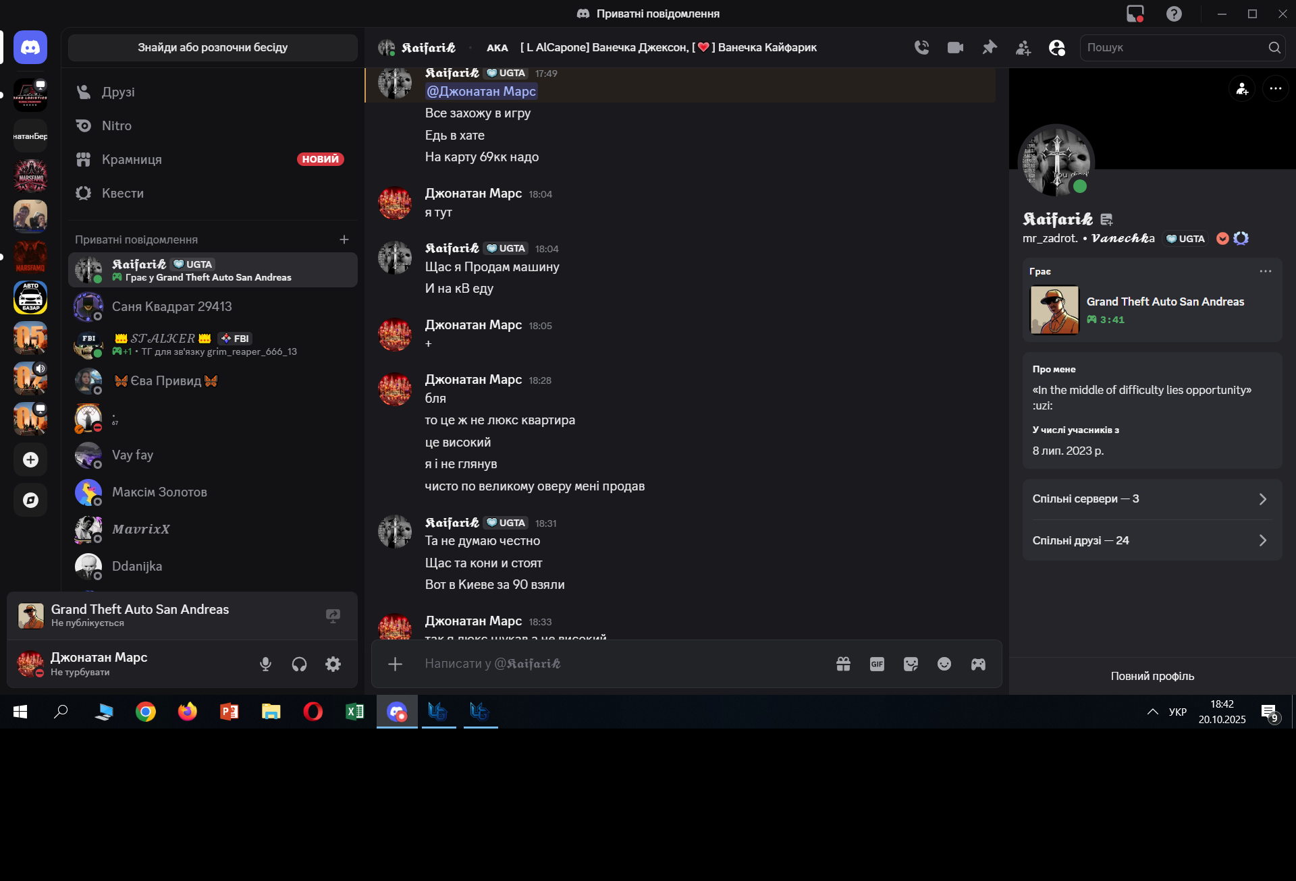Open Повний профіль link
1296x881 pixels.
1152,676
